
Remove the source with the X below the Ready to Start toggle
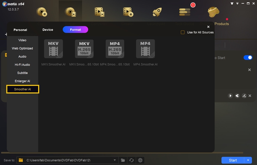pyautogui.click(x=249, y=70)
